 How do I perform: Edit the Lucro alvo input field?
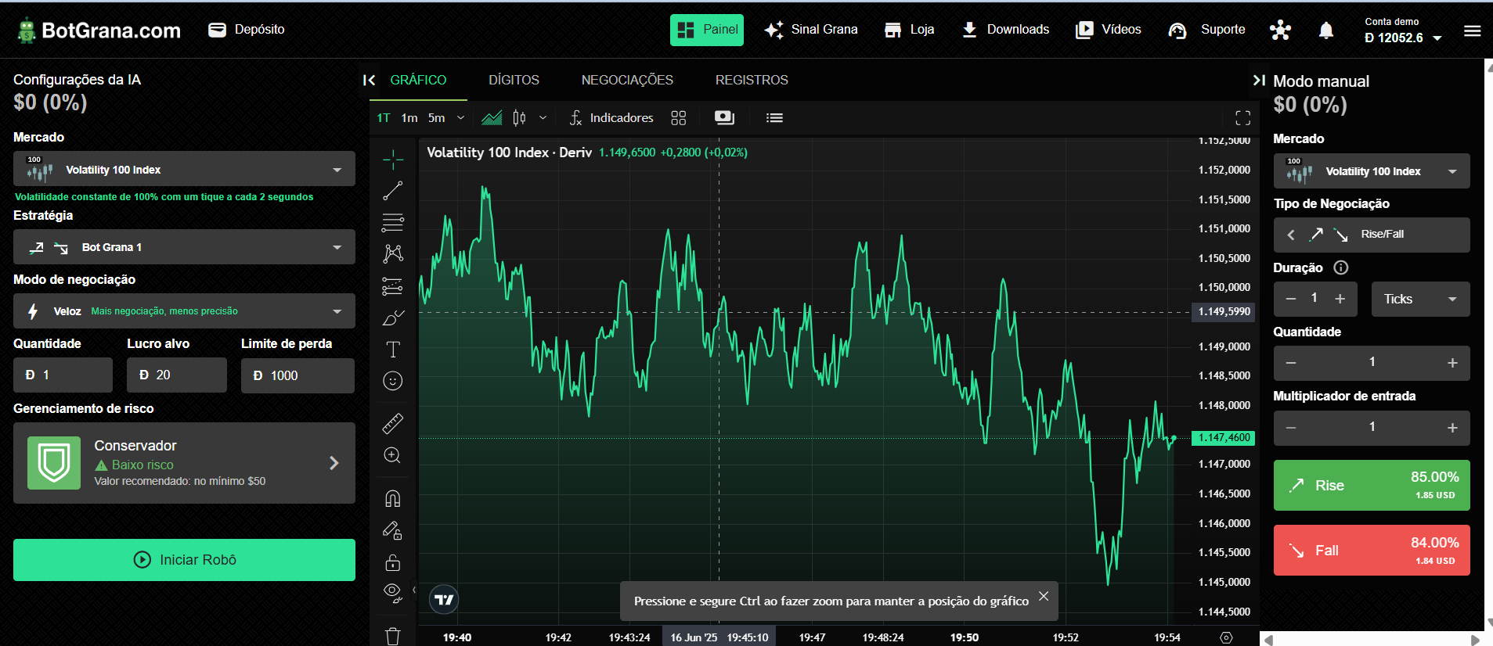point(177,375)
